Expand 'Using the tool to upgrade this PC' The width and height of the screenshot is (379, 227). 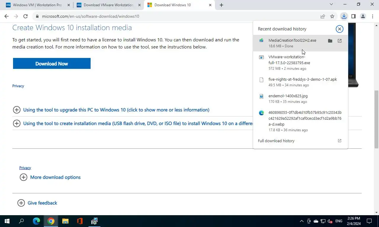116,110
